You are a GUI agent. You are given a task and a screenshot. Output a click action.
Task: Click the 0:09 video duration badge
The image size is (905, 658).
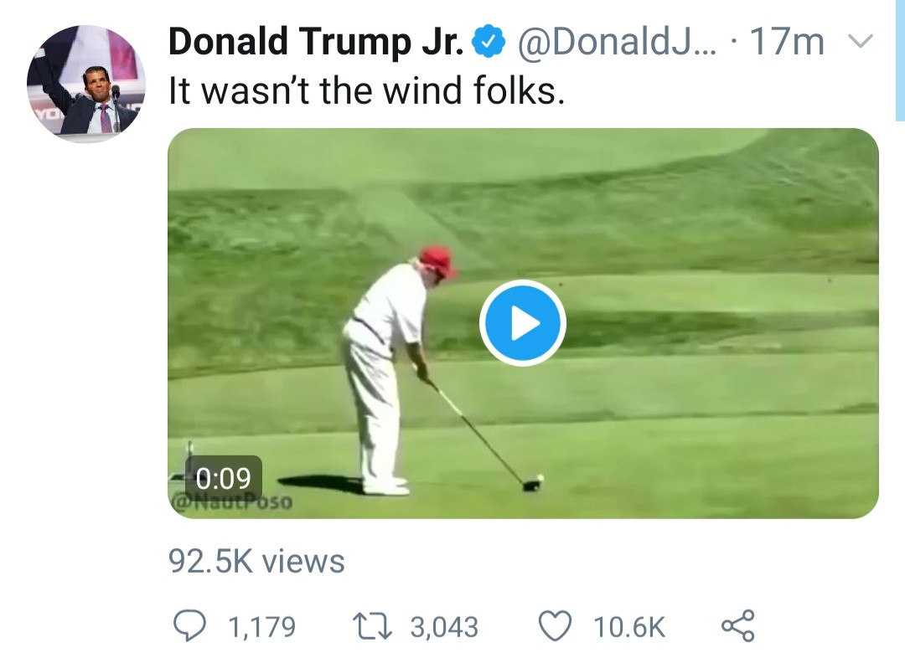[223, 478]
